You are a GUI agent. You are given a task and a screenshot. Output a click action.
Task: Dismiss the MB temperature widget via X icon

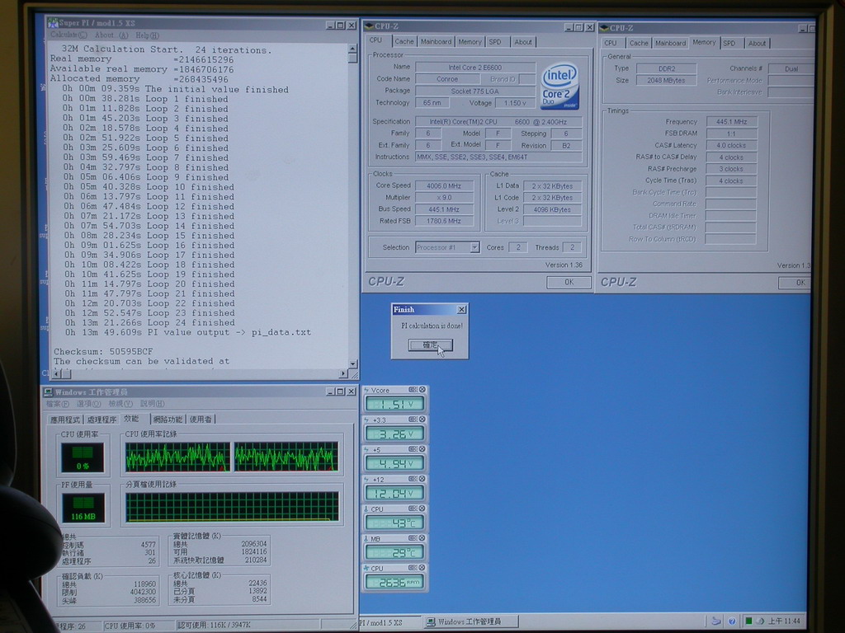coord(422,537)
